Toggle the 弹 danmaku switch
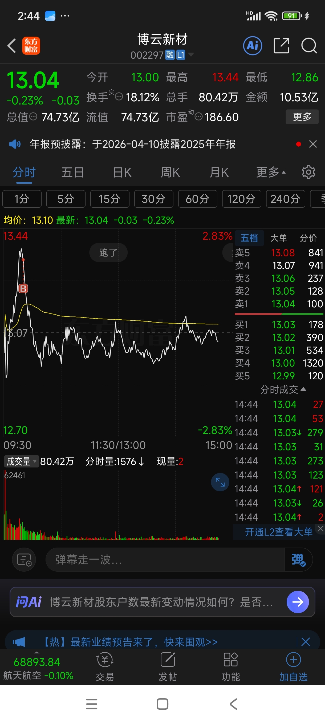The image size is (325, 723). pos(298,560)
